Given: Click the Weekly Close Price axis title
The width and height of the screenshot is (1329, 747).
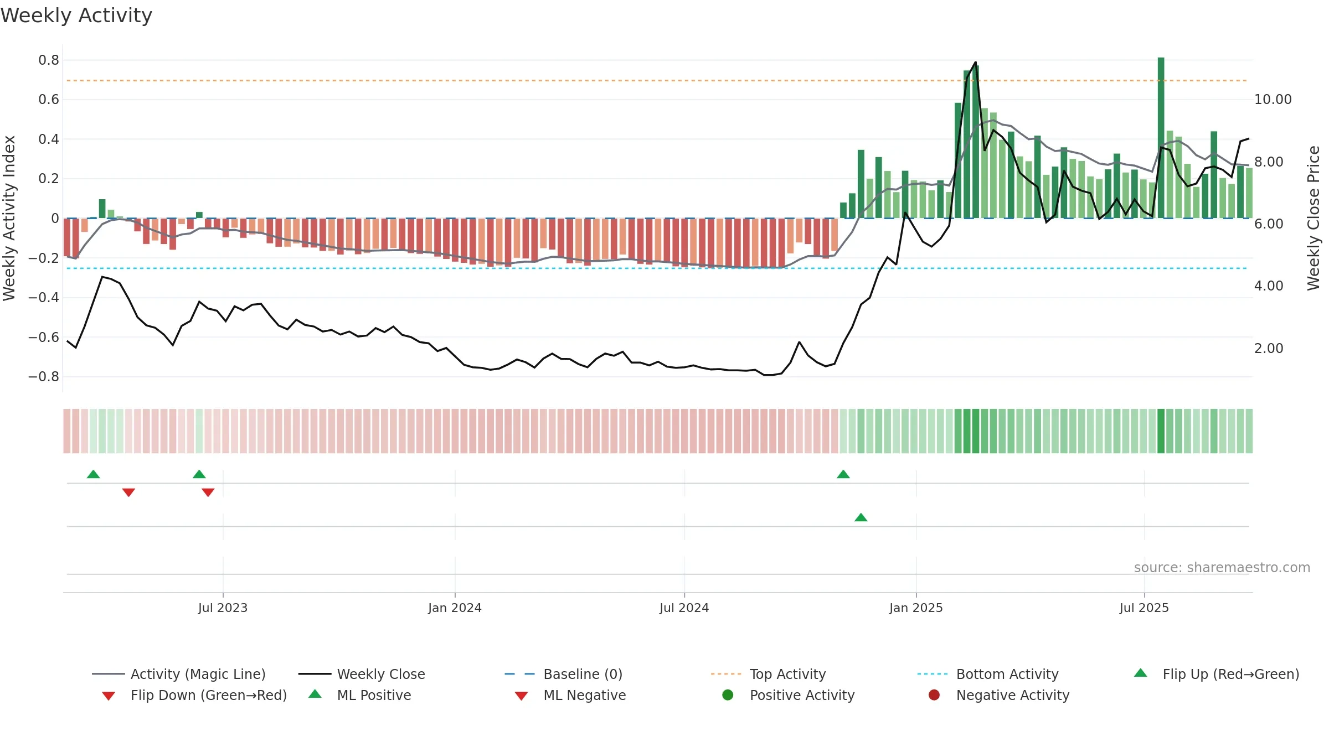Looking at the screenshot, I should pos(1313,218).
